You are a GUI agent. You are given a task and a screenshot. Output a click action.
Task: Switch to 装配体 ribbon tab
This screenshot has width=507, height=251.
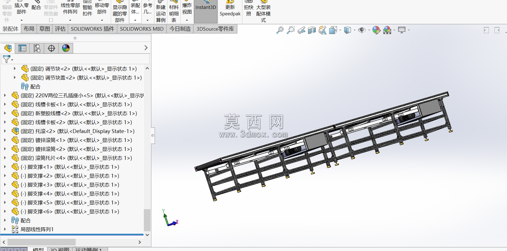[x=10, y=29]
